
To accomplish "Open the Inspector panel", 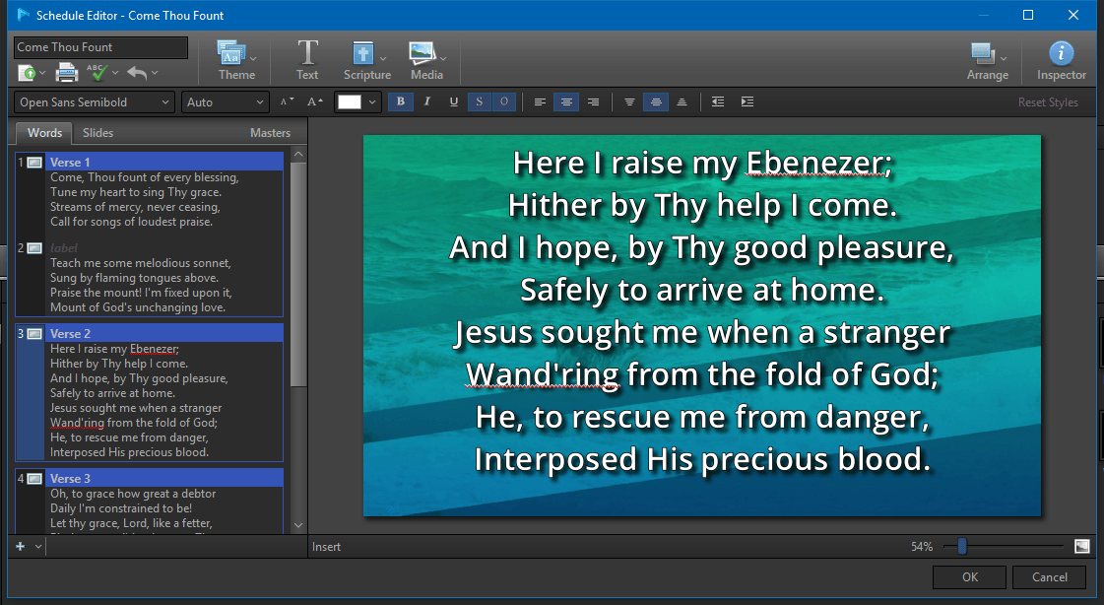I will click(1061, 59).
